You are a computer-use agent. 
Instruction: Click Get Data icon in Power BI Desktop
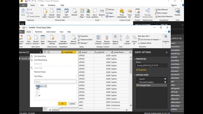point(45,13)
